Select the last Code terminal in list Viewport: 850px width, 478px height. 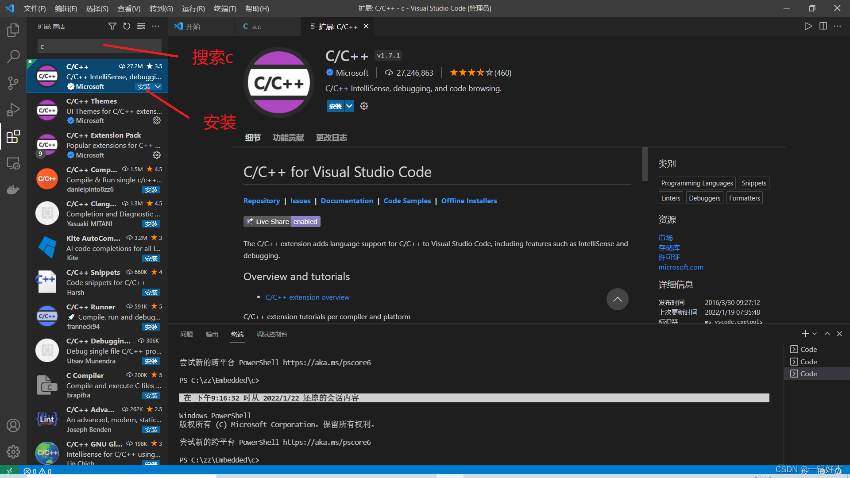tap(817, 374)
